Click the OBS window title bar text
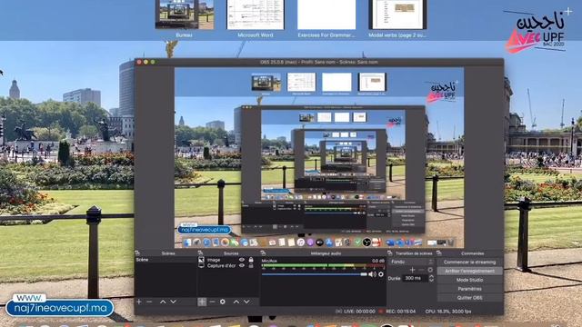The height and width of the screenshot is (327, 582). pyautogui.click(x=319, y=62)
